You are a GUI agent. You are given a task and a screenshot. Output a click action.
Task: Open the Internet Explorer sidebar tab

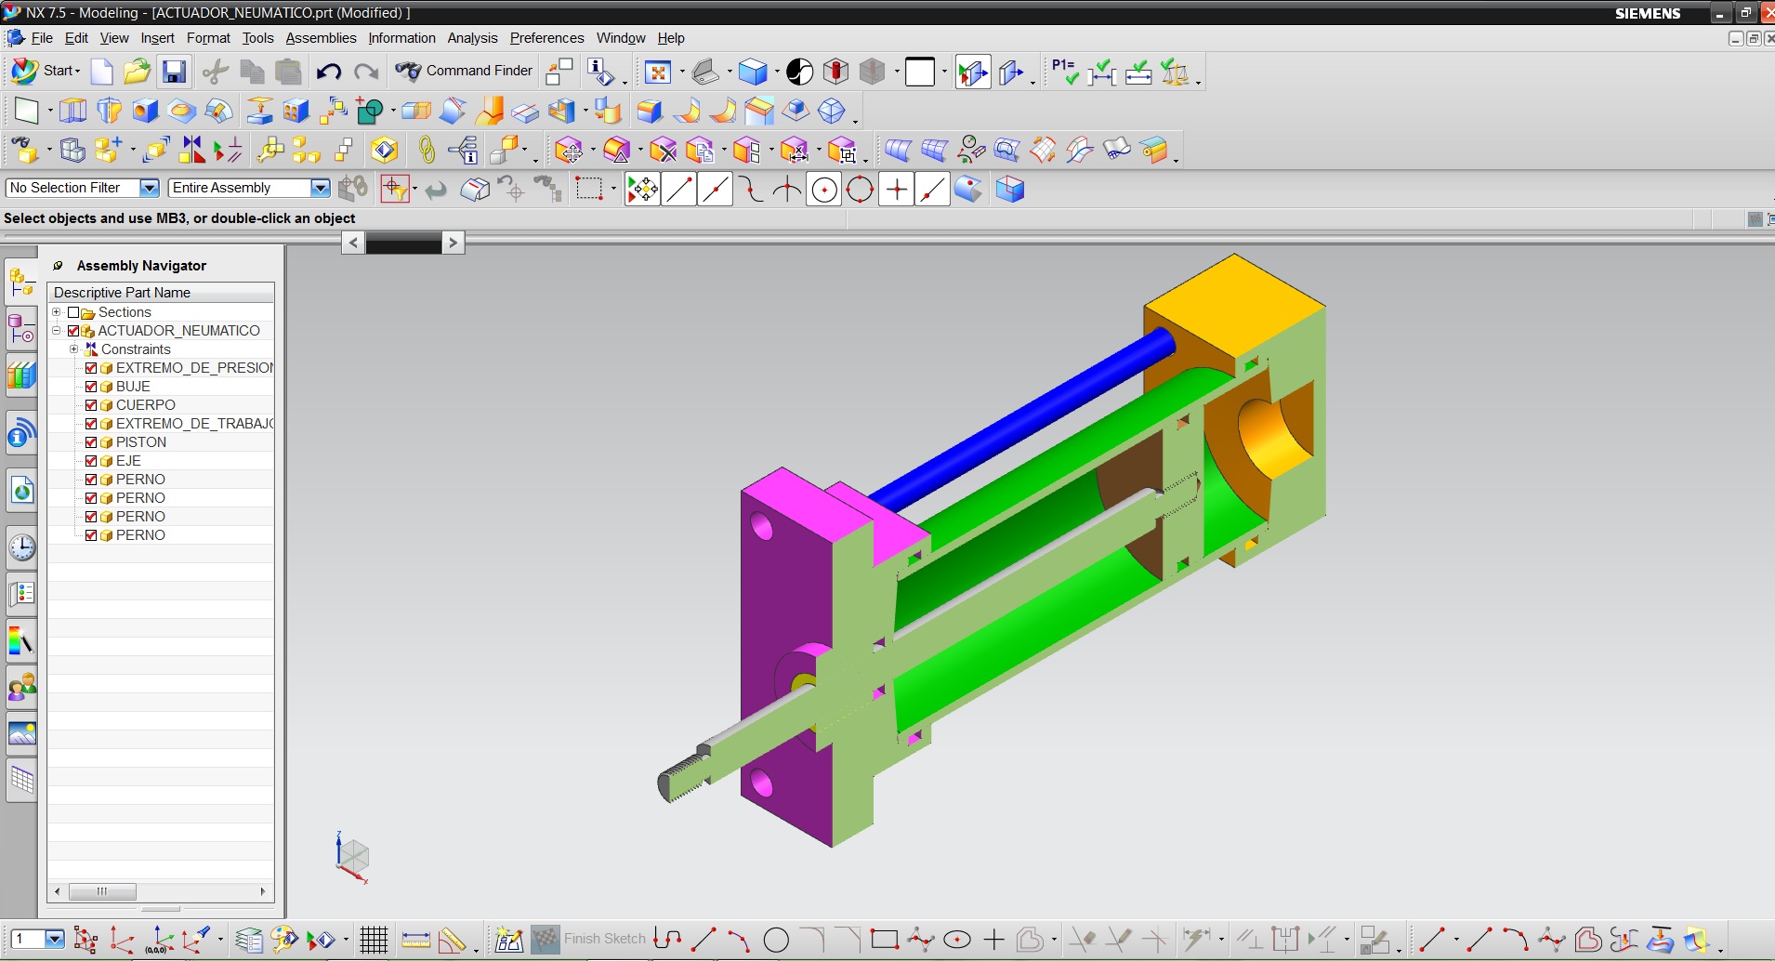(x=22, y=490)
